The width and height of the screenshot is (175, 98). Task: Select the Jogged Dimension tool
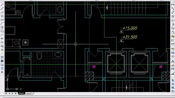point(173,24)
